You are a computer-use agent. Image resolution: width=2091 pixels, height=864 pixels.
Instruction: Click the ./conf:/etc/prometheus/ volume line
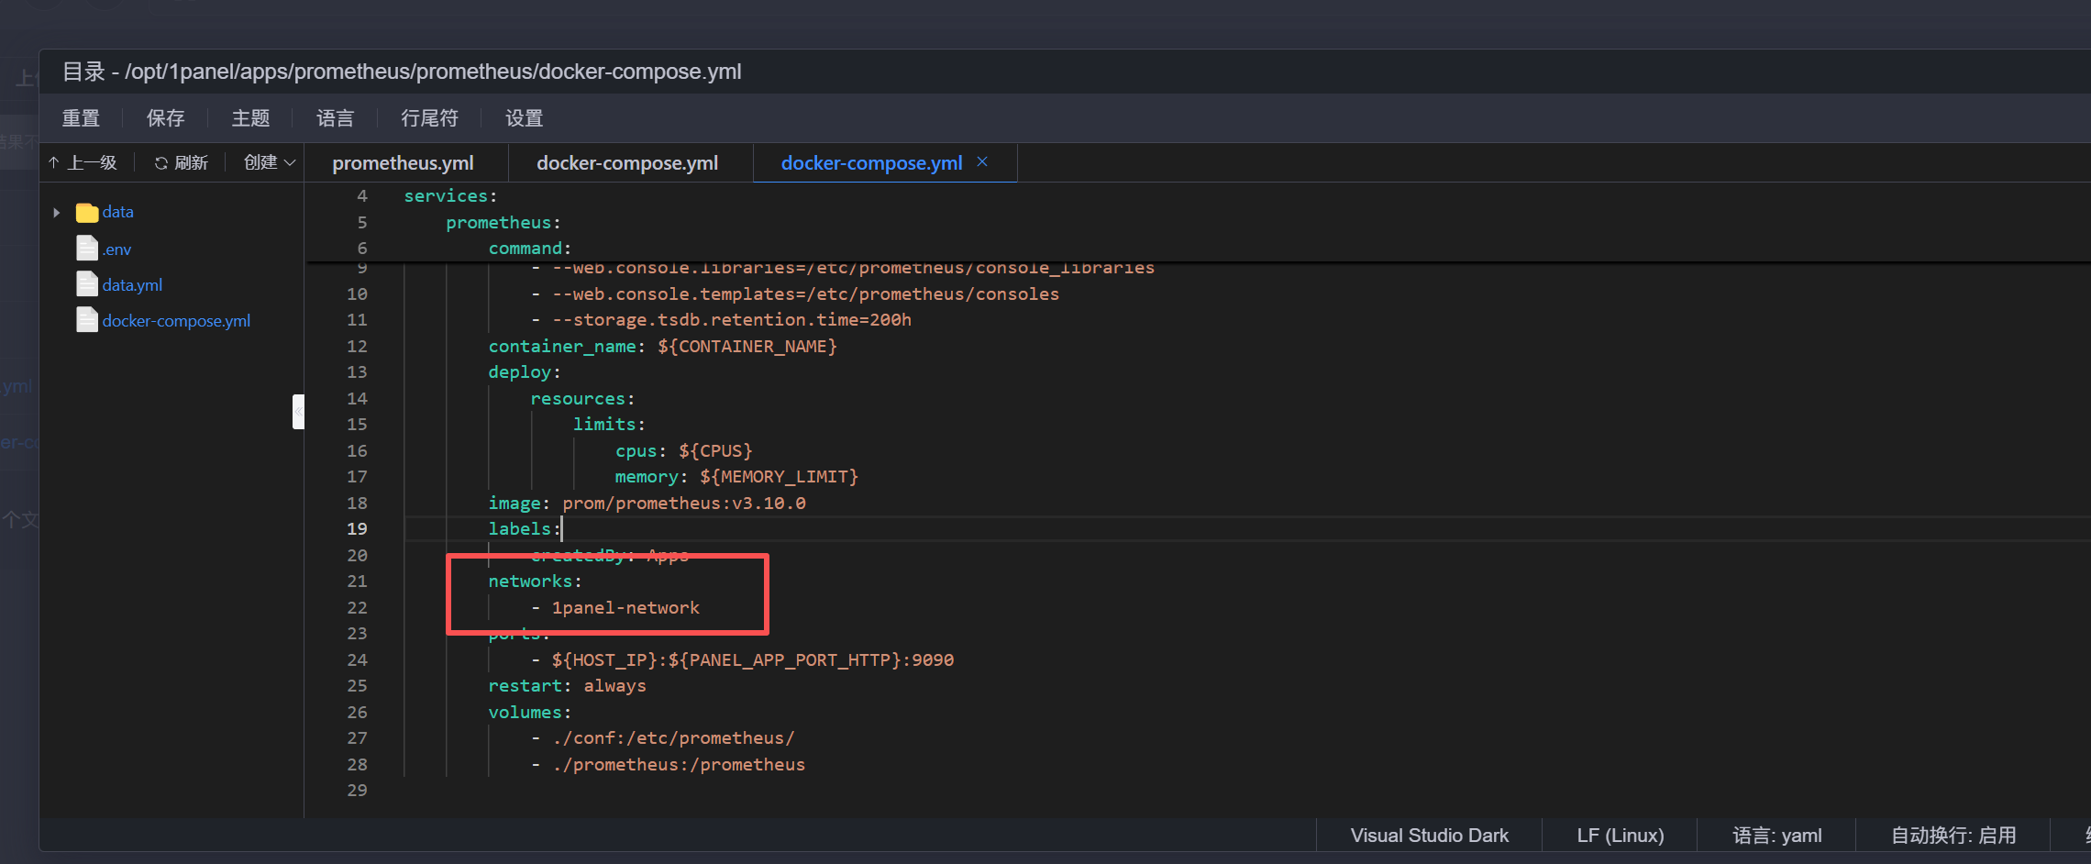click(x=673, y=738)
